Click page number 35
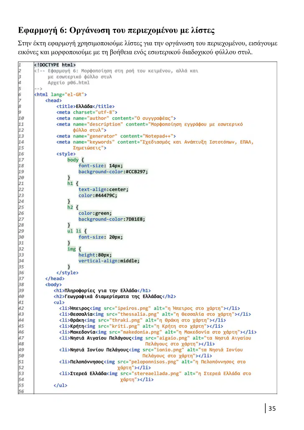Viewport: 304px width, 430px height. (272, 409)
